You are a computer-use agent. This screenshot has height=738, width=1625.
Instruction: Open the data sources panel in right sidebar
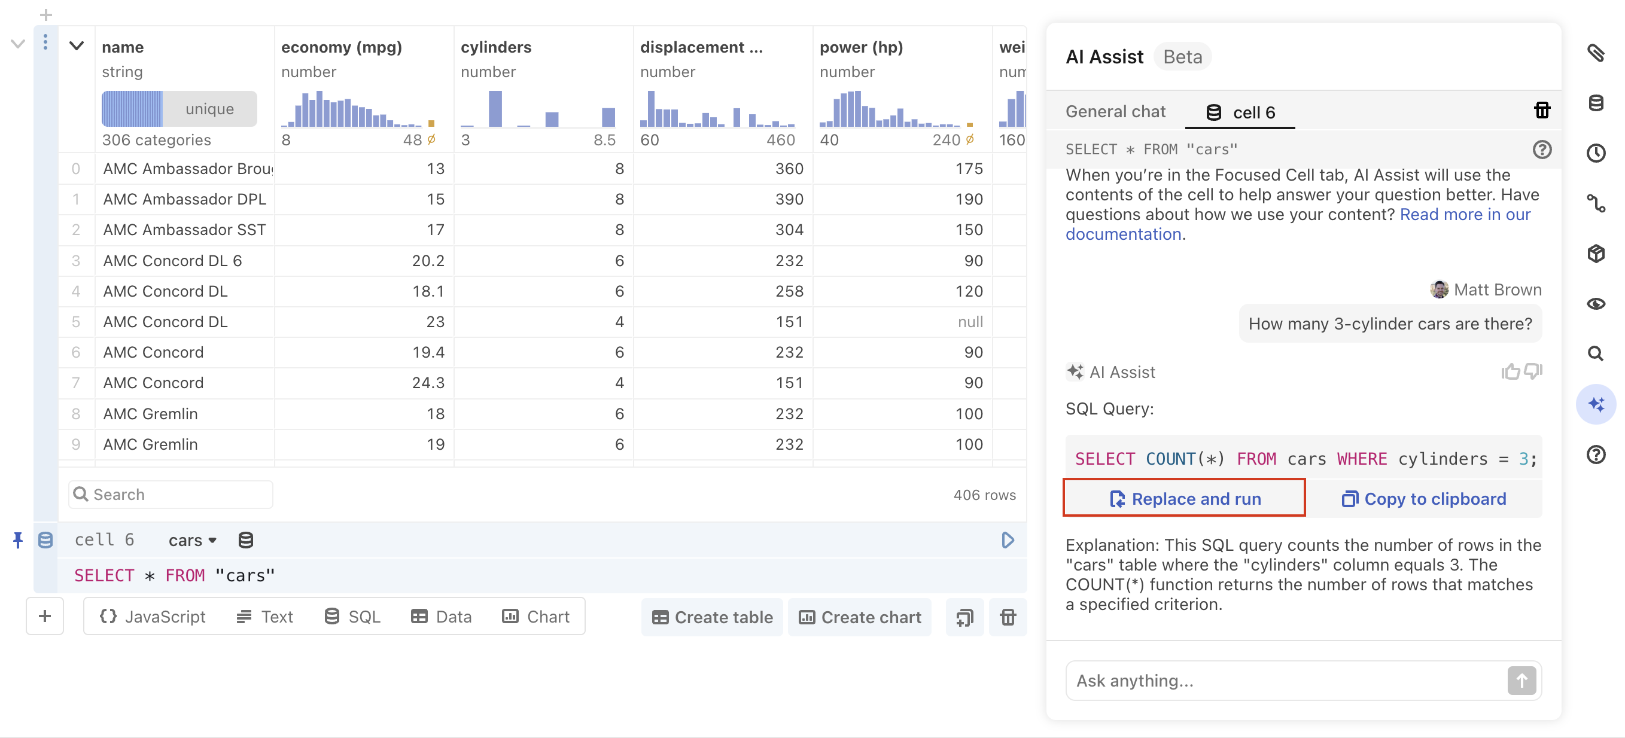coord(1598,102)
